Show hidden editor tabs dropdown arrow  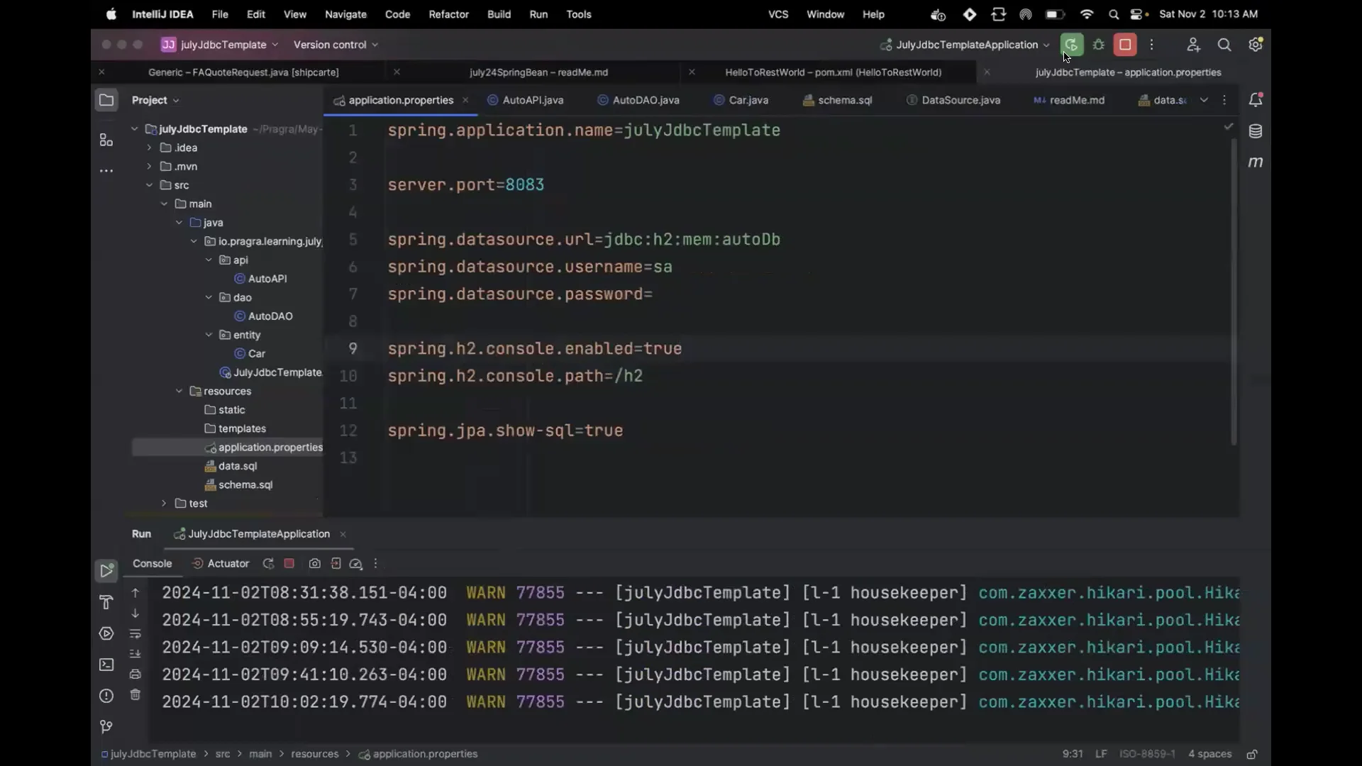tap(1204, 100)
